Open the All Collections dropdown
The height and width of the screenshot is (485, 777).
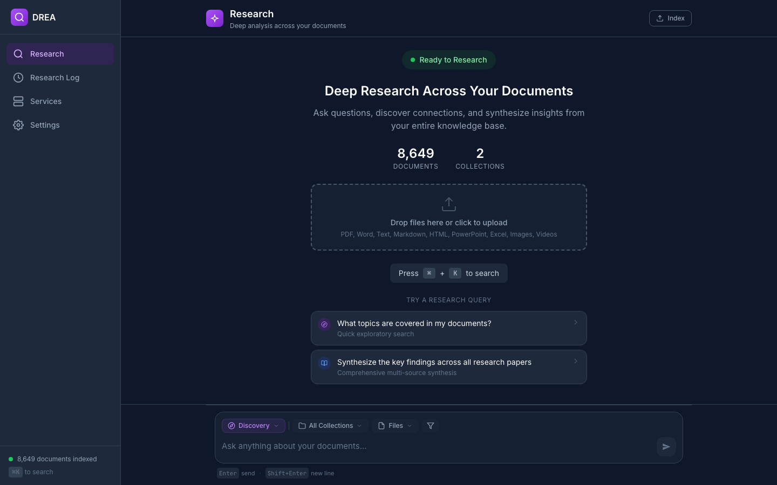(330, 426)
